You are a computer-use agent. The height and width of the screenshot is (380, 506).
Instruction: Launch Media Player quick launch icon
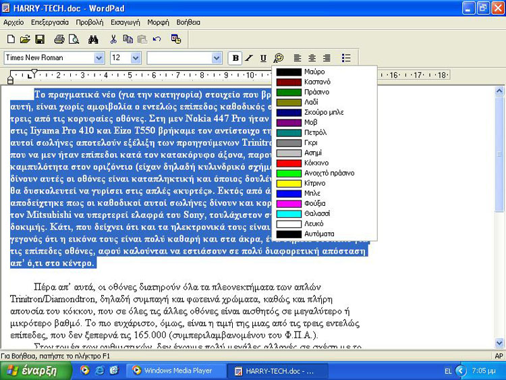pyautogui.click(x=85, y=371)
